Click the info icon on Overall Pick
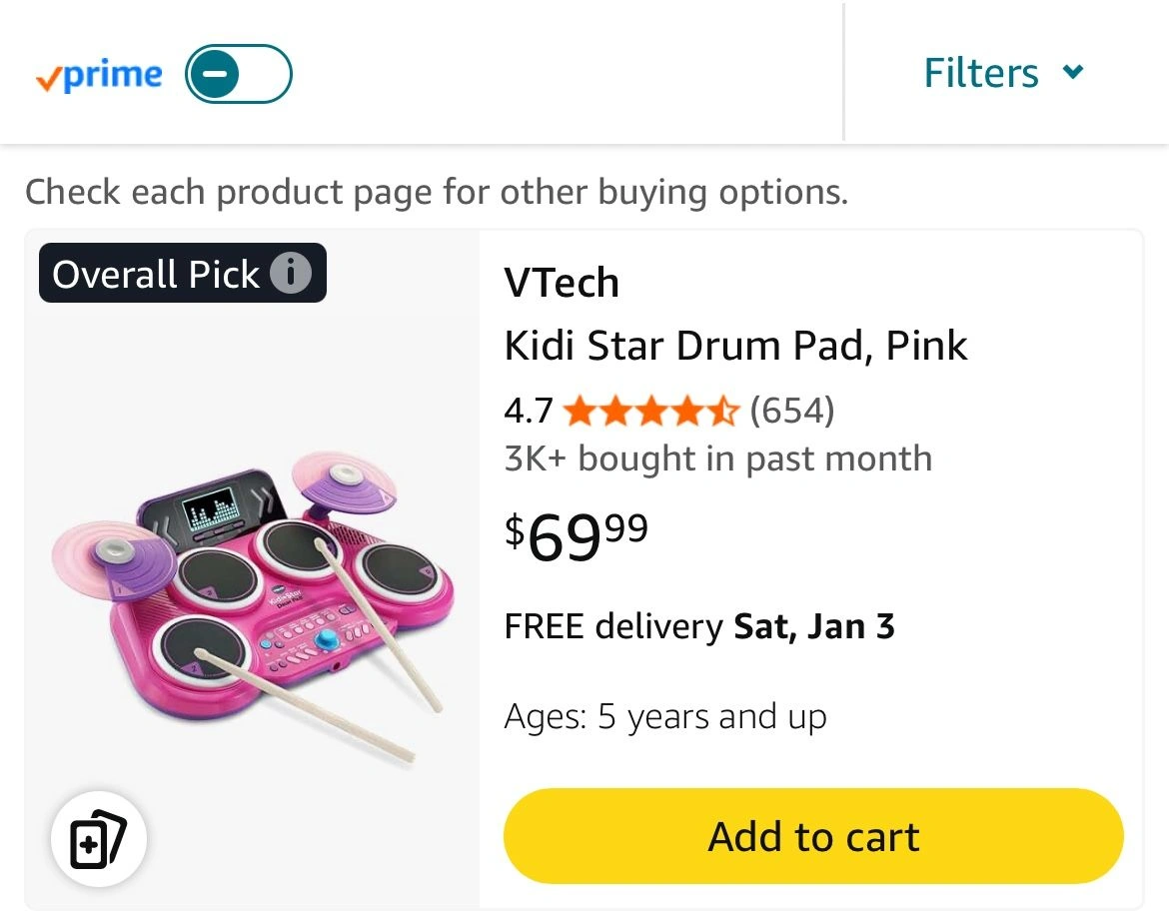1169x922 pixels. [x=291, y=273]
